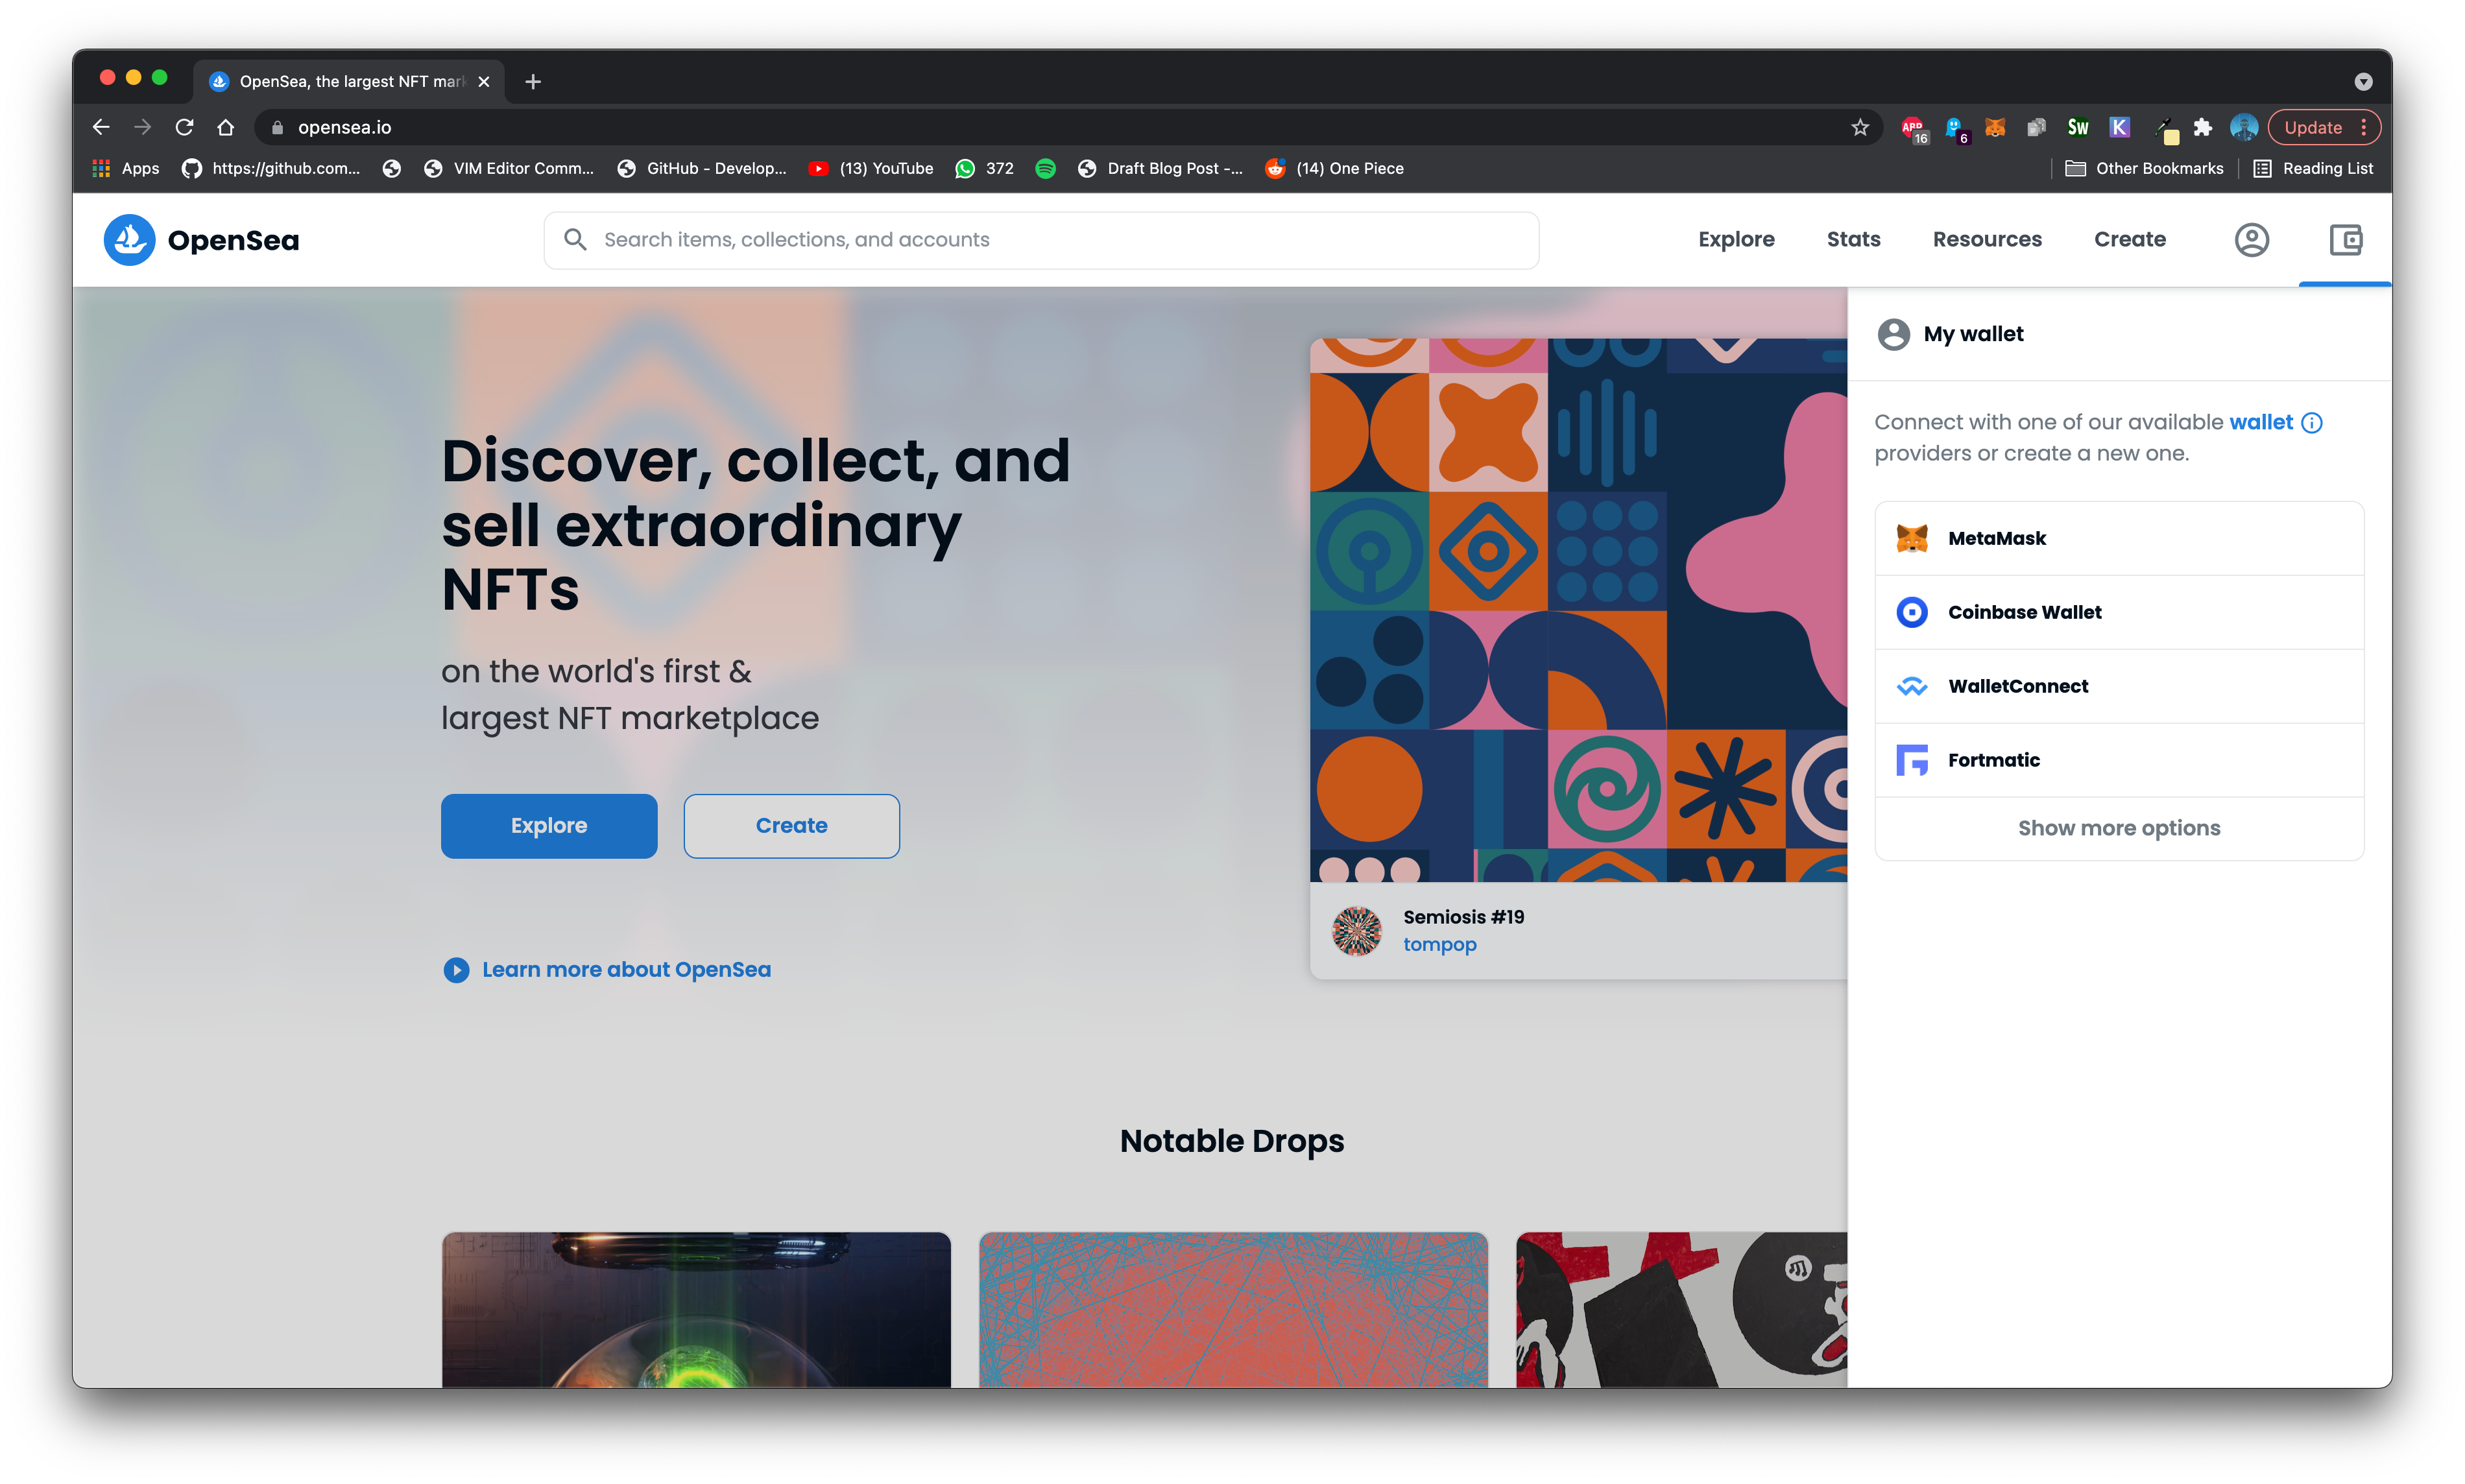Click Learn more about OpenSea link
This screenshot has width=2465, height=1484.
point(626,970)
